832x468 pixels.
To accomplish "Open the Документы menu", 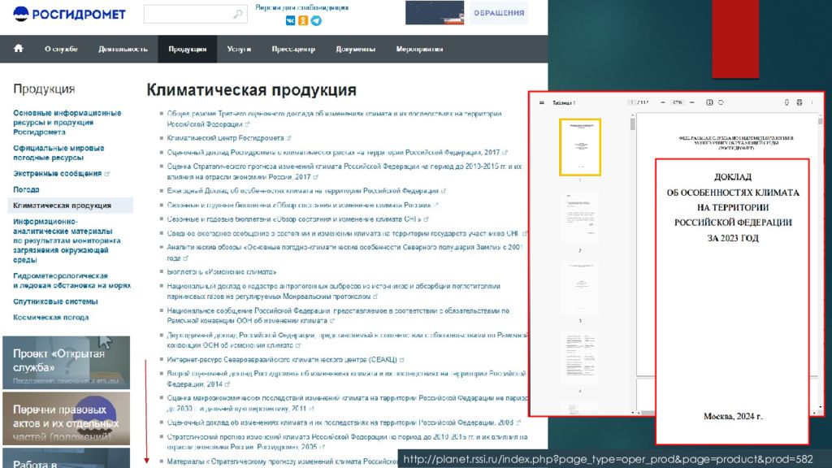I will [356, 49].
